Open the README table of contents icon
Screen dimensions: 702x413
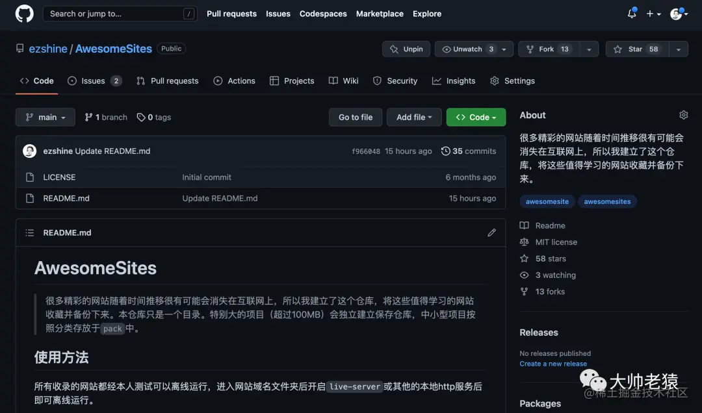29,232
